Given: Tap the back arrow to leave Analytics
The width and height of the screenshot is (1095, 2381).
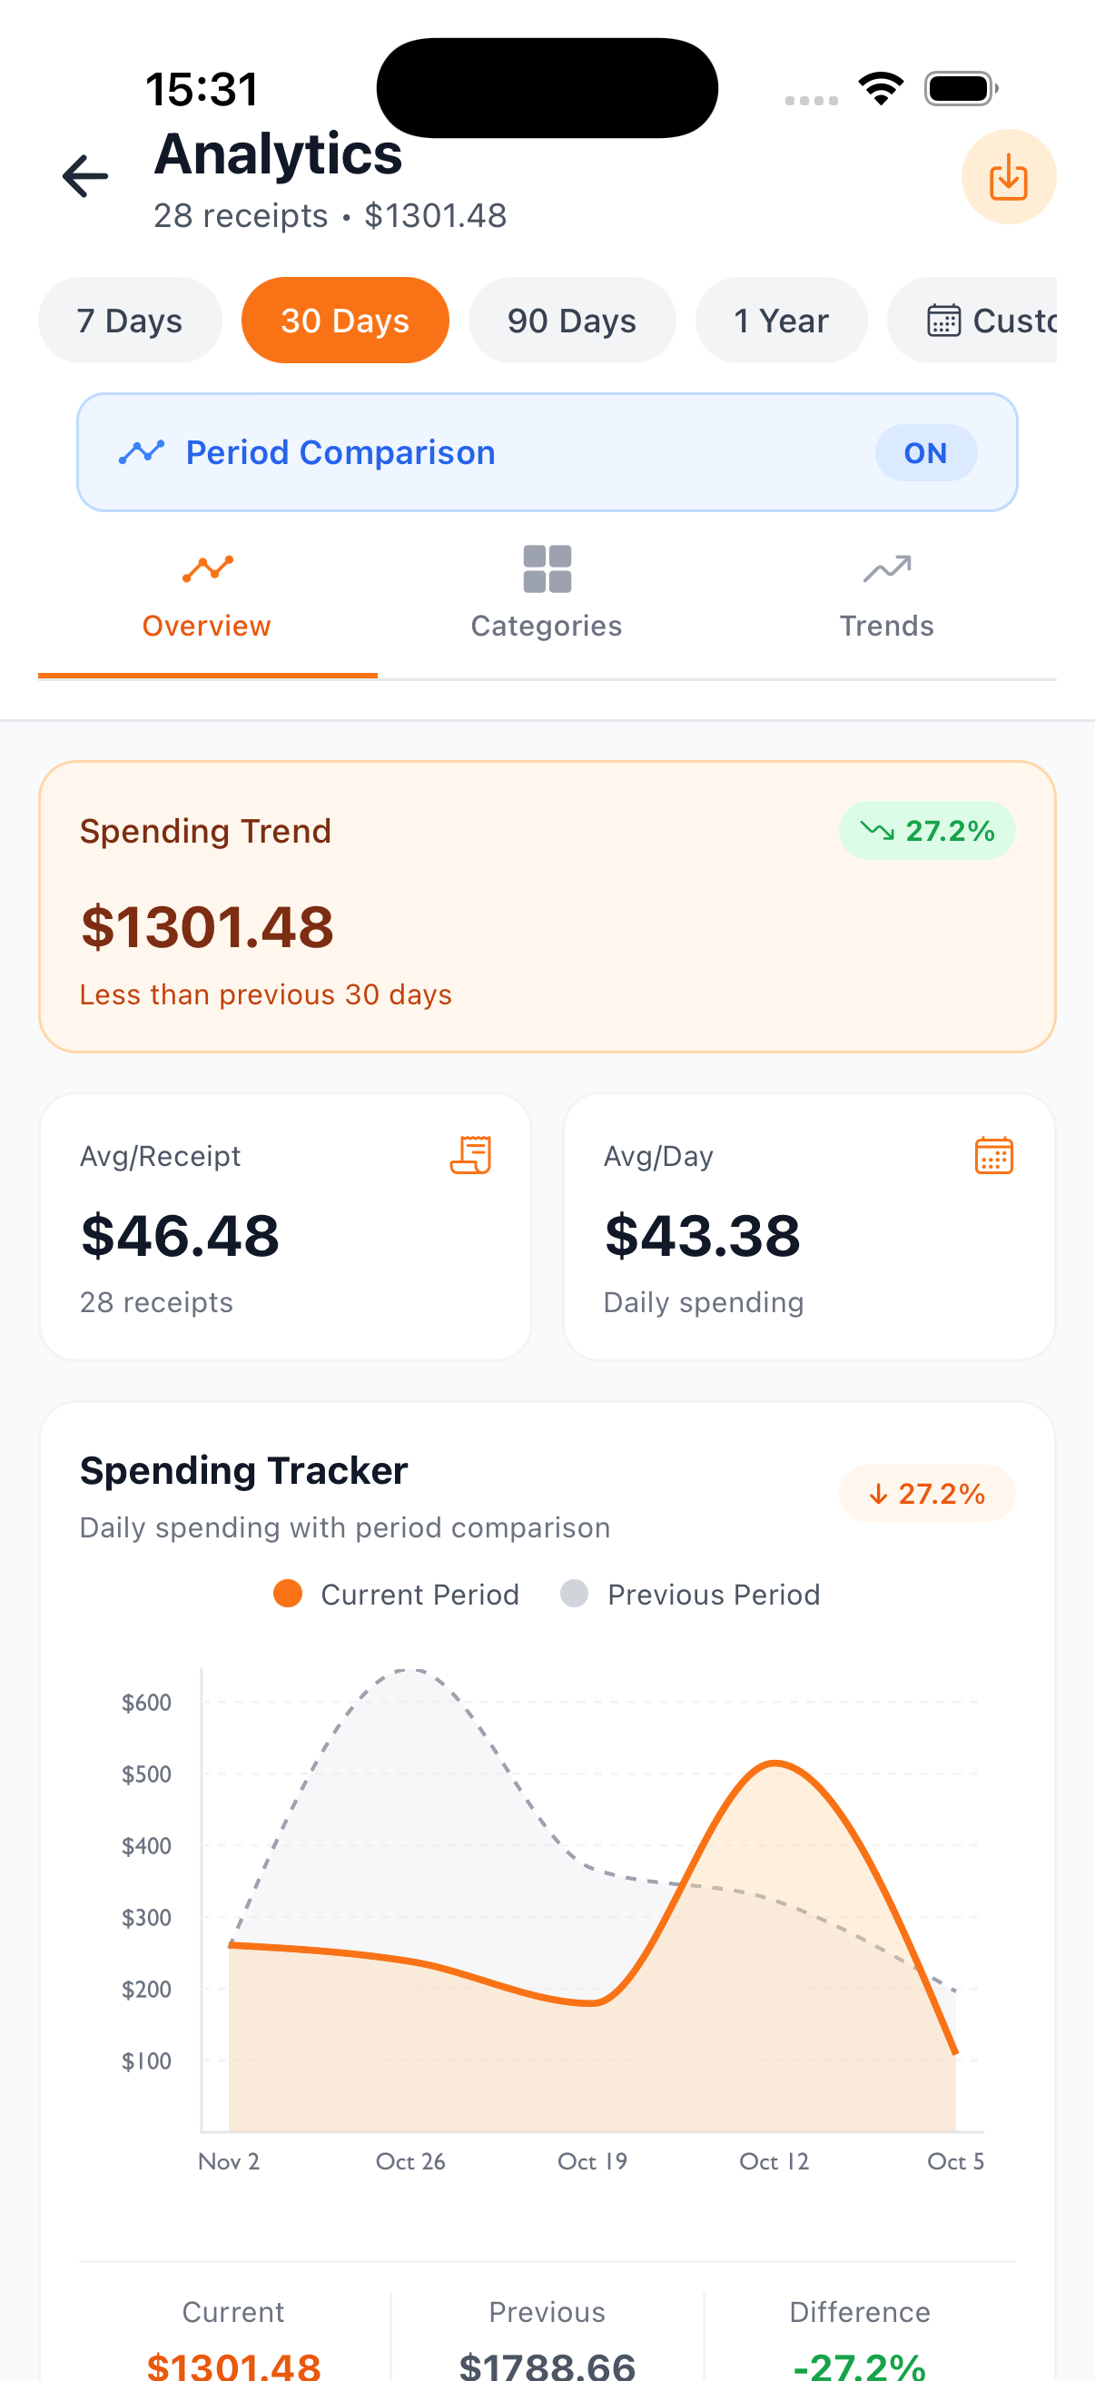Looking at the screenshot, I should [84, 176].
